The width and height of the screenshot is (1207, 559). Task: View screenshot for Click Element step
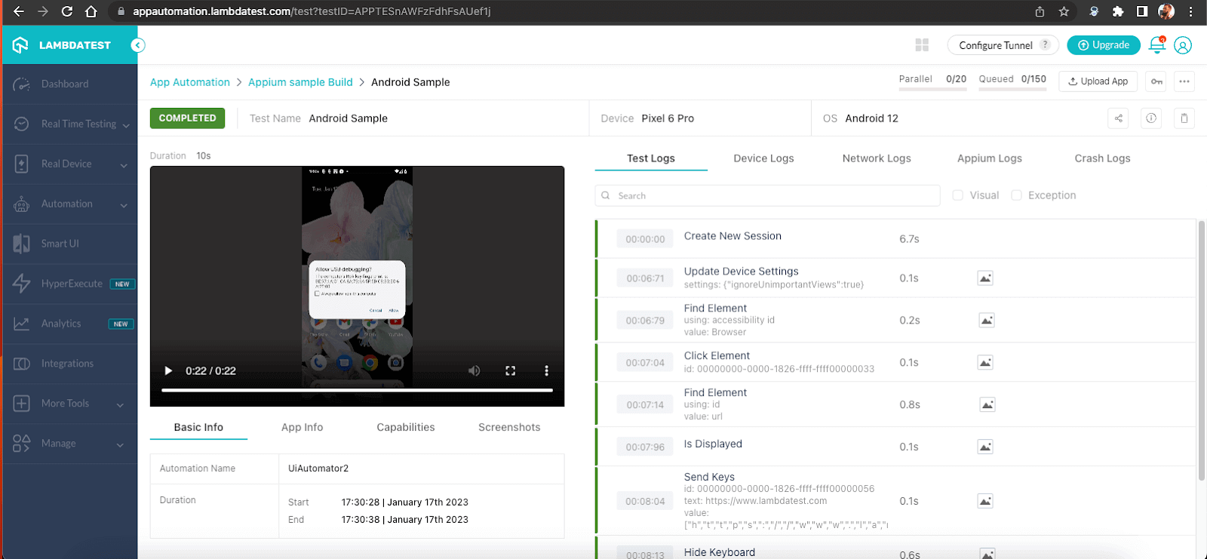coord(985,363)
